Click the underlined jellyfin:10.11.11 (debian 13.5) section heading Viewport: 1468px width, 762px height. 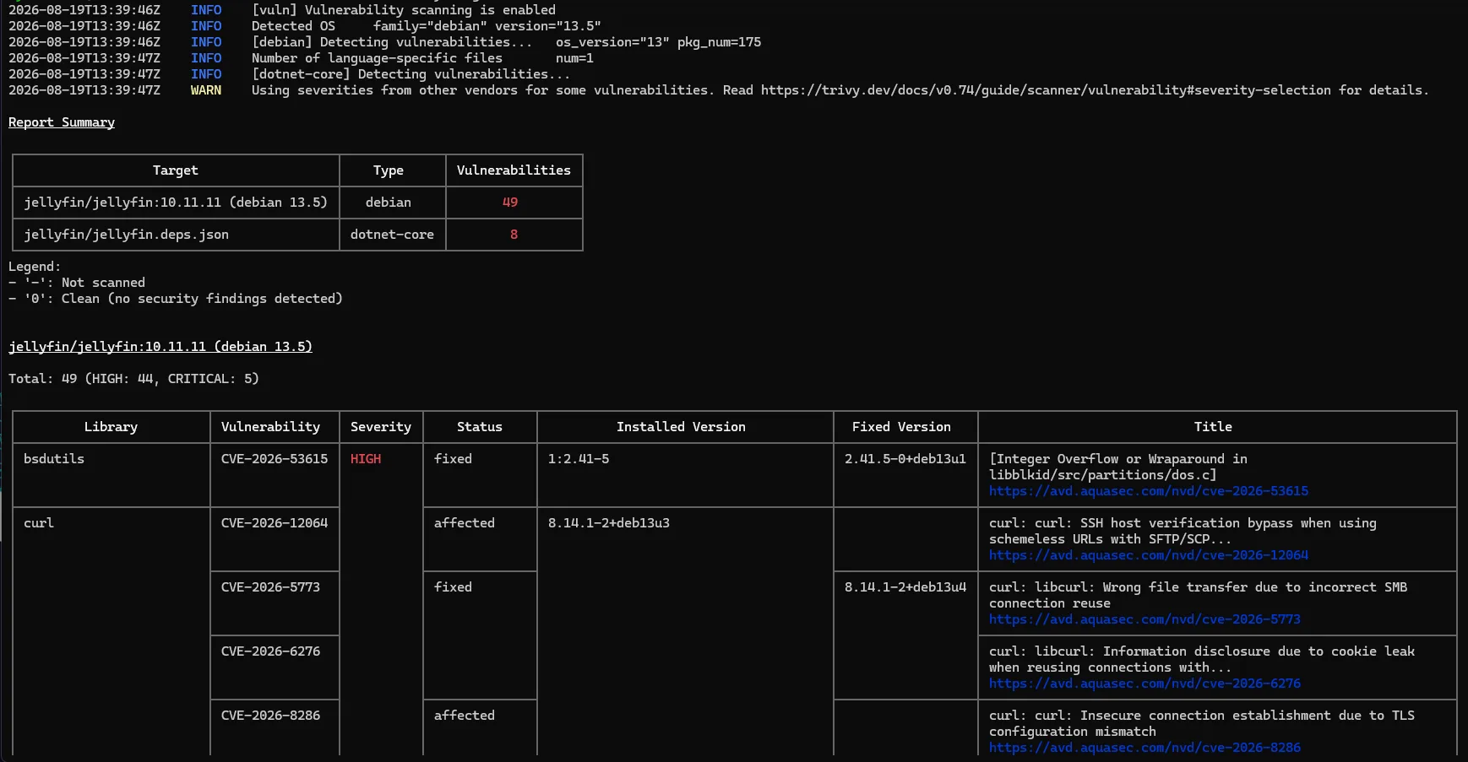pos(160,347)
